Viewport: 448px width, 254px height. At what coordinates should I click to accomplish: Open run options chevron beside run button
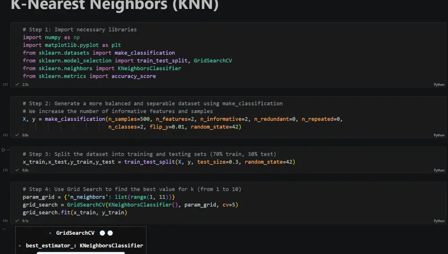point(8,150)
